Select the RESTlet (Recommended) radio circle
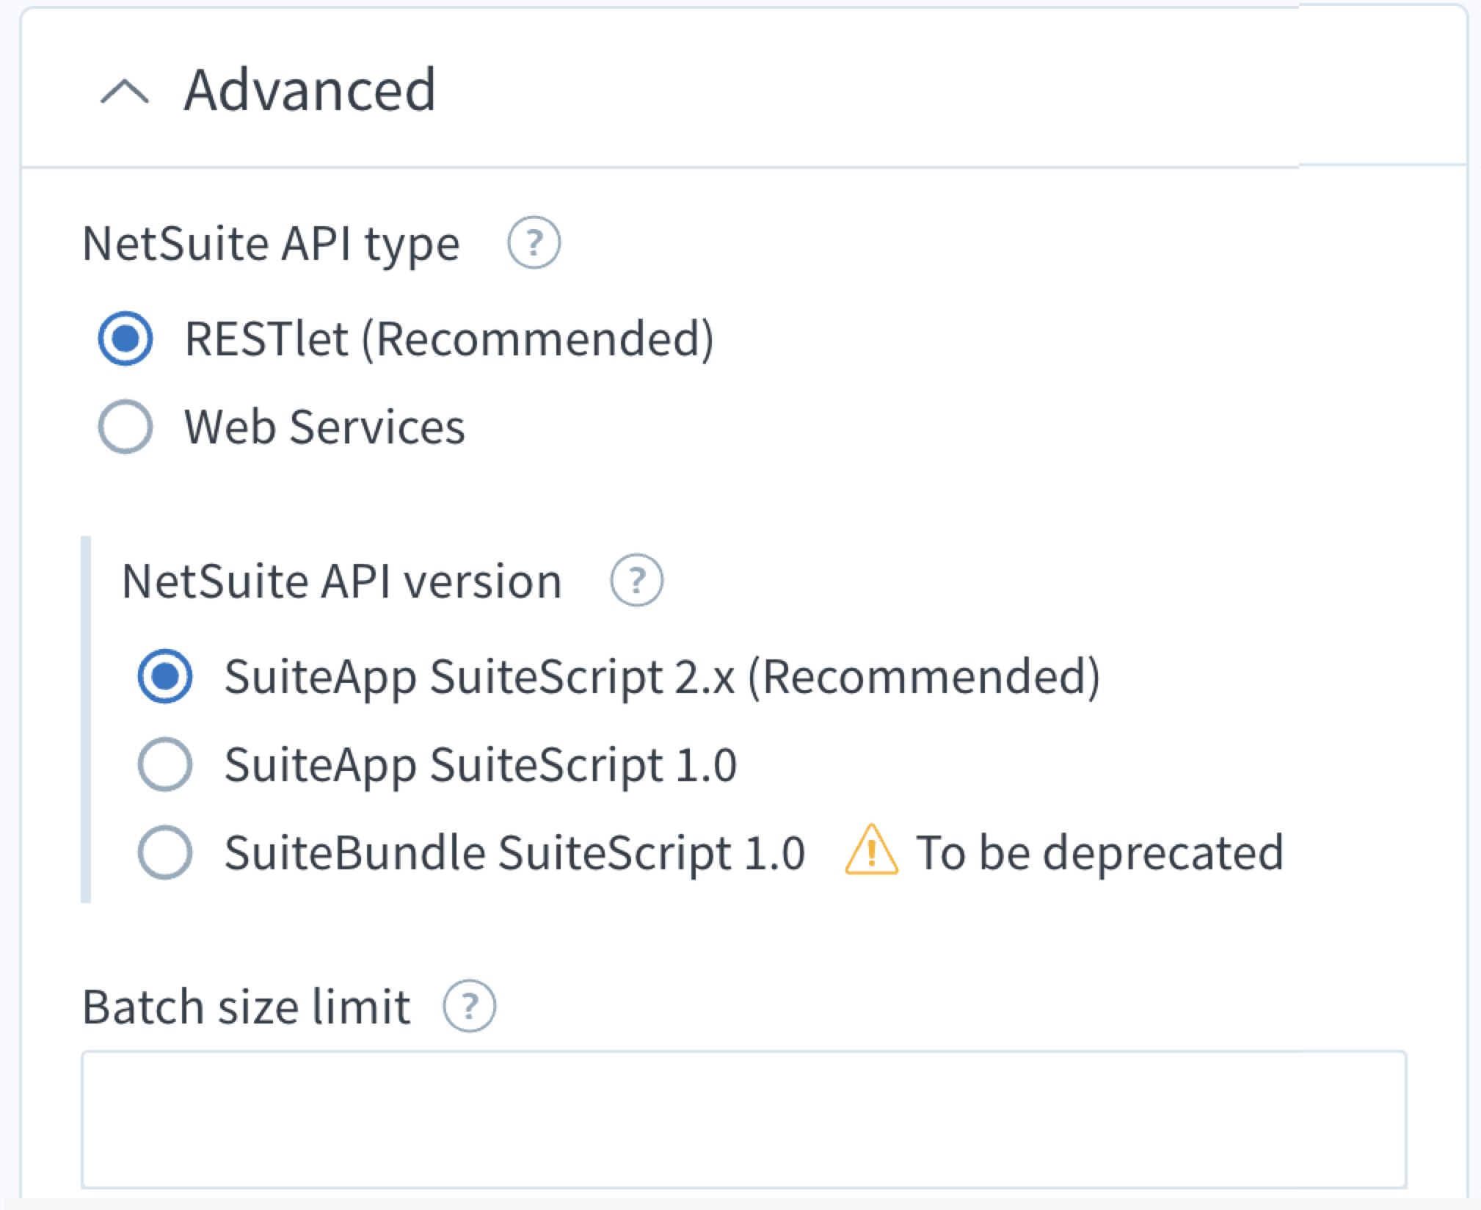 (x=125, y=338)
